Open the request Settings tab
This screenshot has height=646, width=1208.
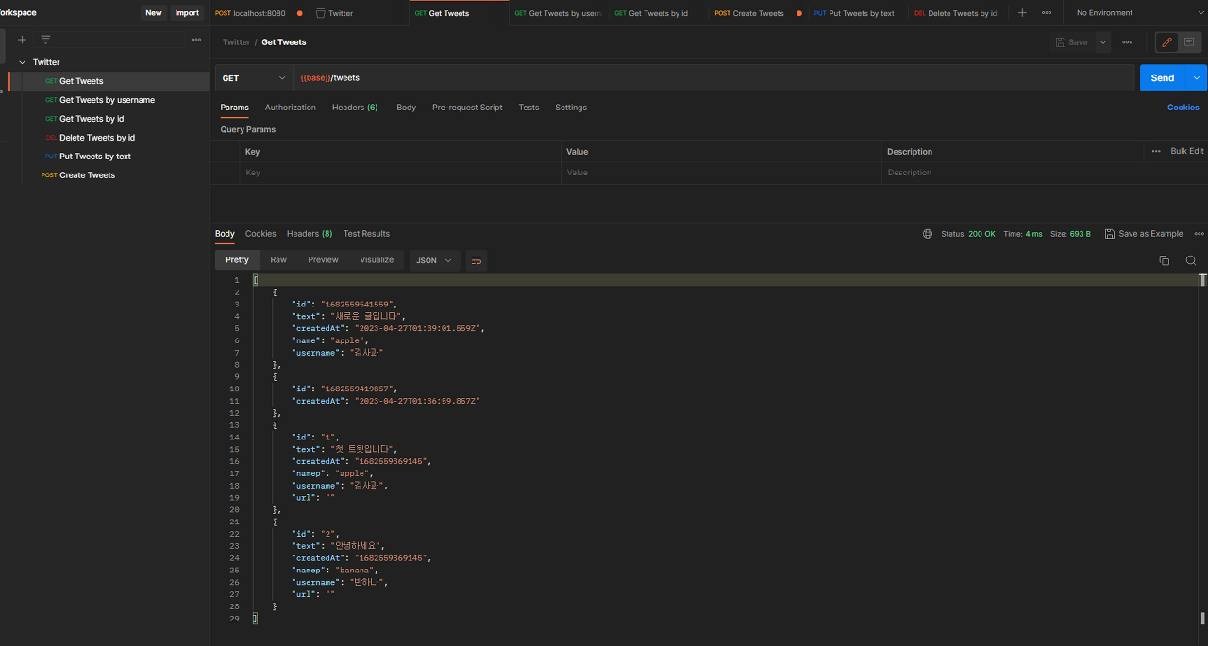coord(571,108)
